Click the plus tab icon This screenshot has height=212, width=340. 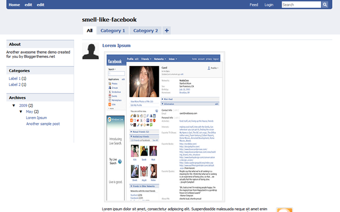tap(166, 31)
